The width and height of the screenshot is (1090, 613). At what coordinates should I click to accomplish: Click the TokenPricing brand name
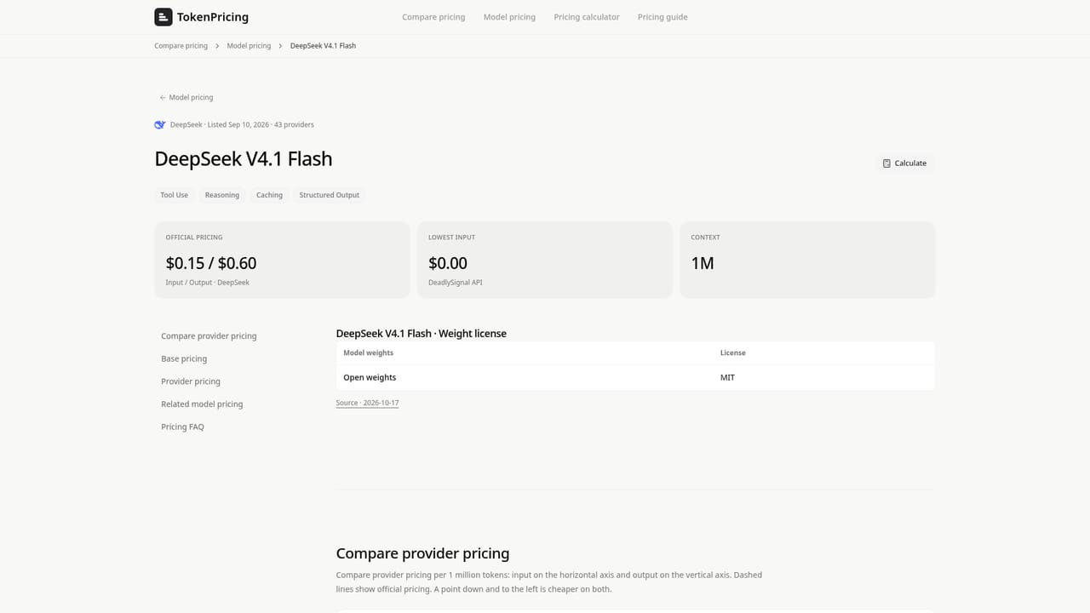tap(213, 17)
